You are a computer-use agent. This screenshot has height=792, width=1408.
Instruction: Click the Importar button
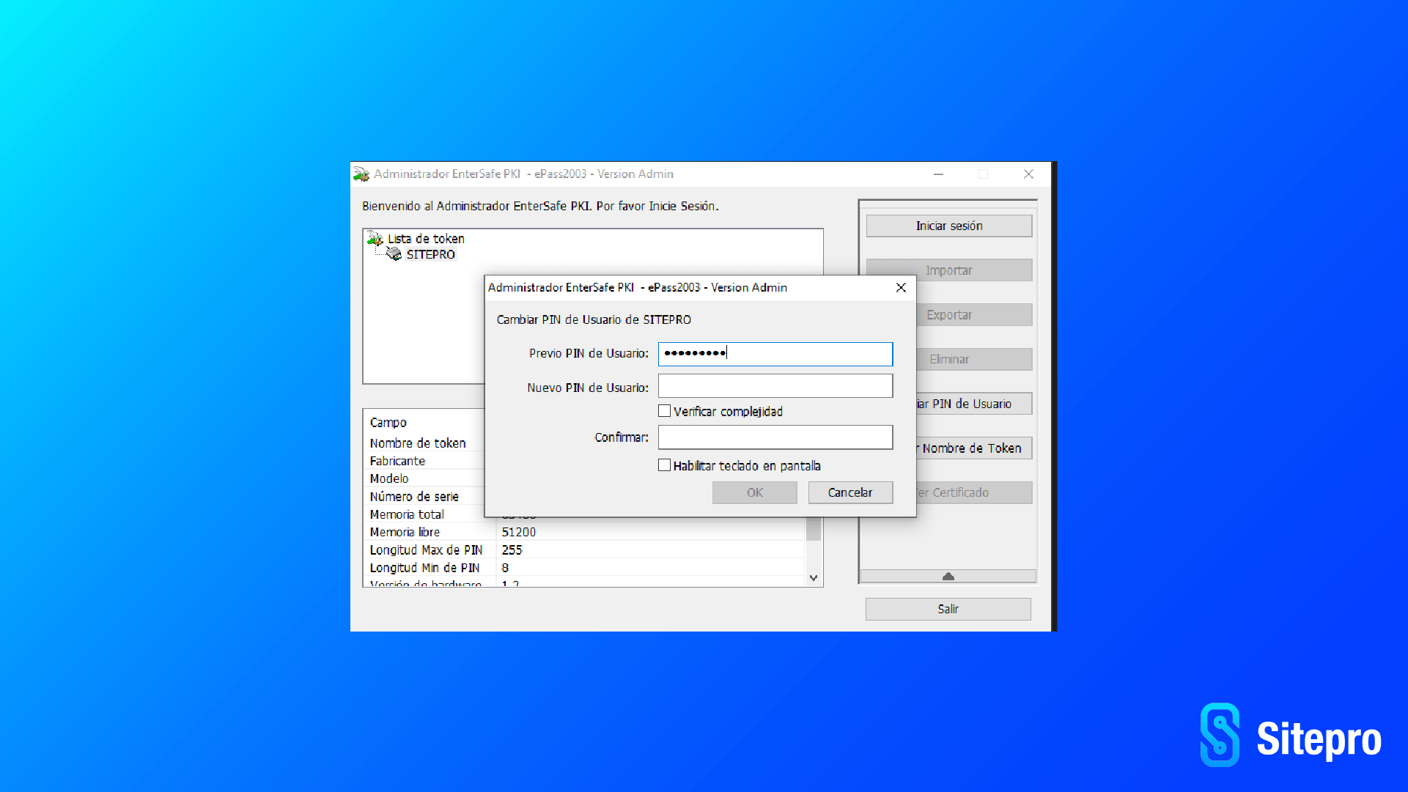pyautogui.click(x=949, y=270)
